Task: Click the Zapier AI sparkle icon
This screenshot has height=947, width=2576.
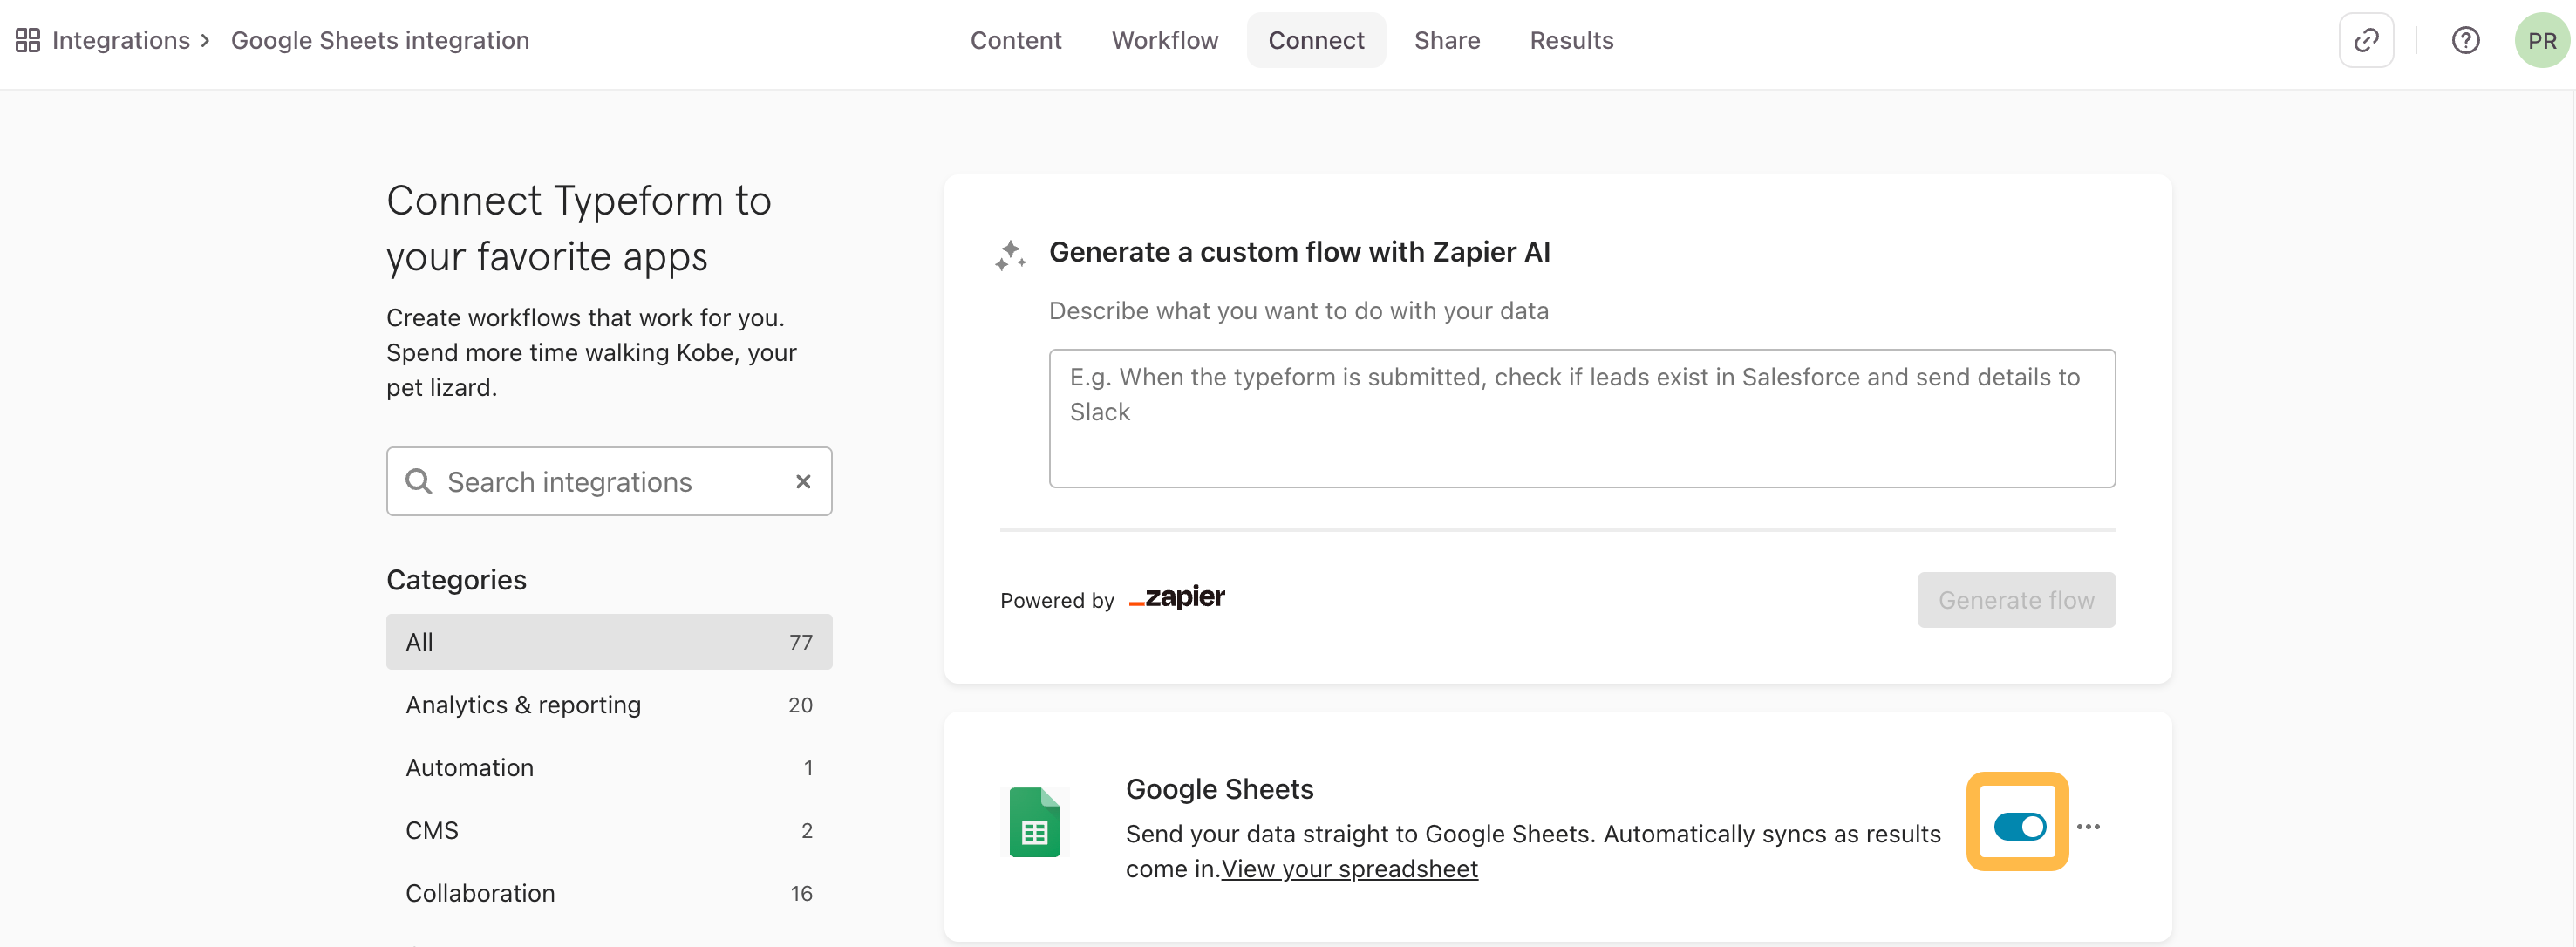Action: click(x=1010, y=255)
